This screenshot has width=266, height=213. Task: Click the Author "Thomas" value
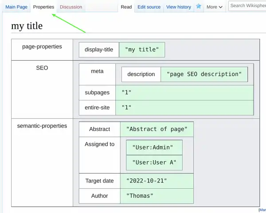(139, 196)
